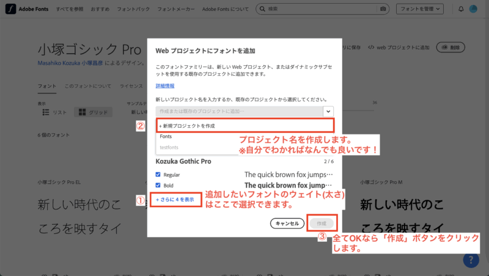Image resolution: width=489 pixels, height=276 pixels.
Task: Uncheck the Bold weight checkbox
Action: 158,185
